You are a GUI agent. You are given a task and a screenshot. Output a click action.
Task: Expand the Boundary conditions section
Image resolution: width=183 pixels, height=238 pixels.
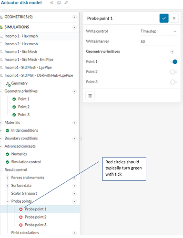[x=1, y=139]
